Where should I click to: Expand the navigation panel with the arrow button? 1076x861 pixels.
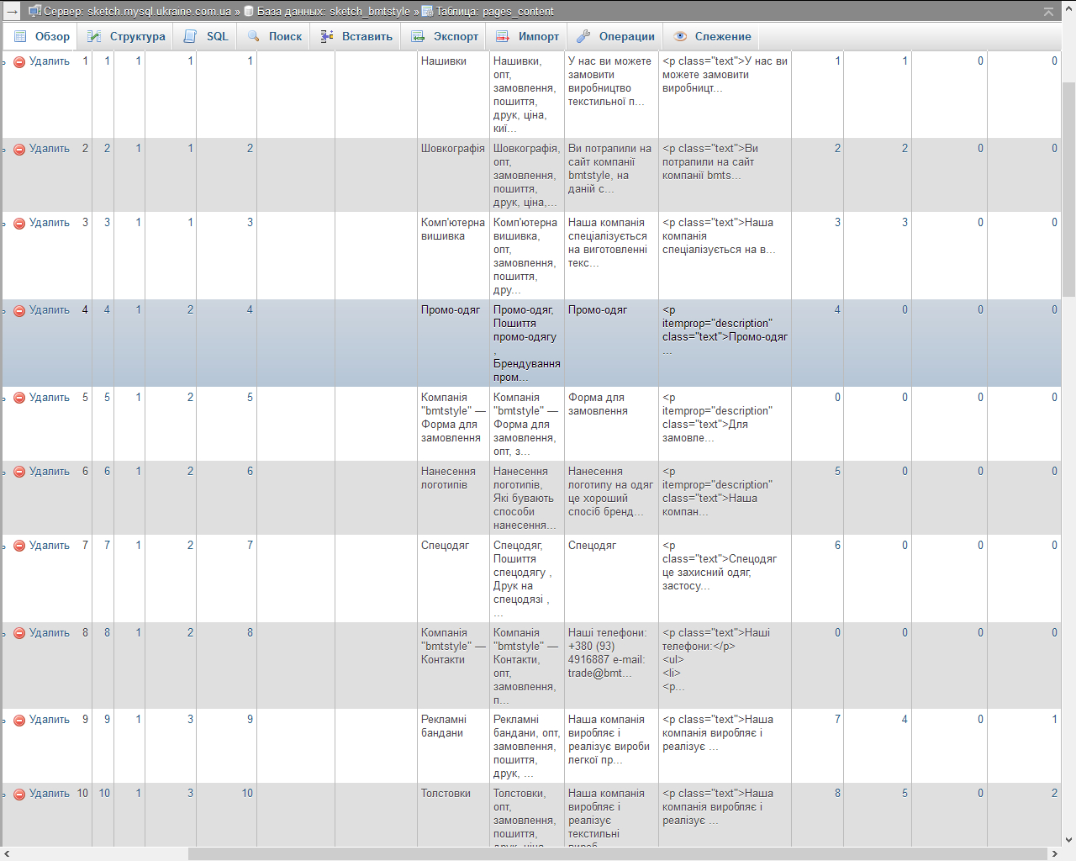pos(13,12)
